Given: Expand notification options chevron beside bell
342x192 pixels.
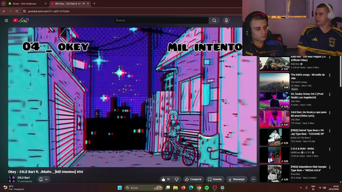Looking at the screenshot, I should pos(46,179).
